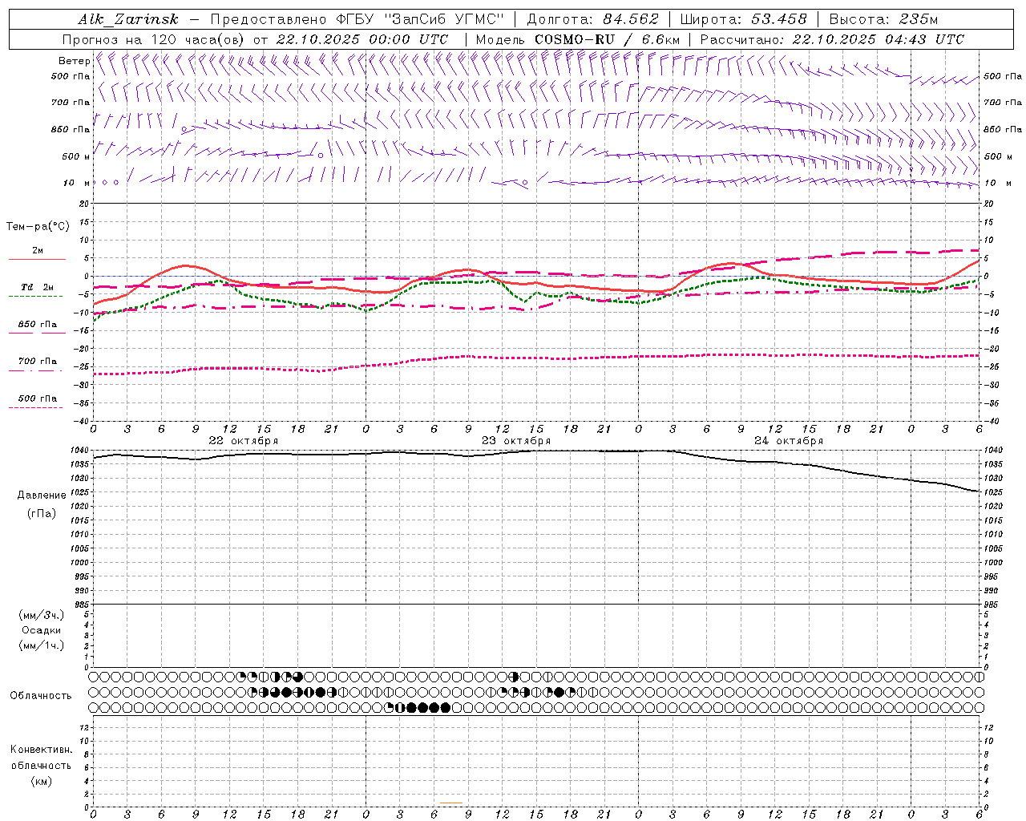Click the '2м' temperature legend entry

(38, 251)
